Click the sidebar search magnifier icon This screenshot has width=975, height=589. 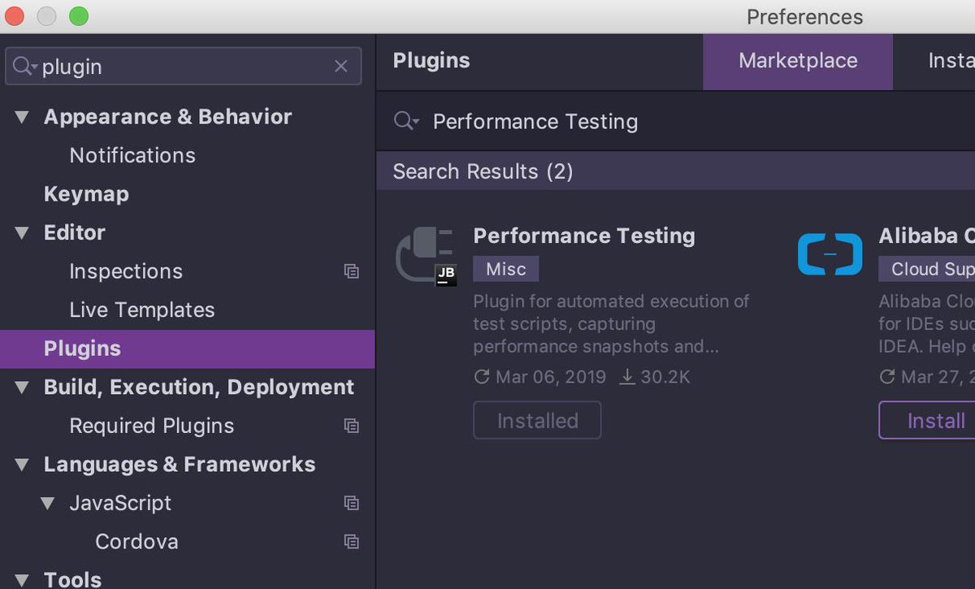click(x=24, y=67)
